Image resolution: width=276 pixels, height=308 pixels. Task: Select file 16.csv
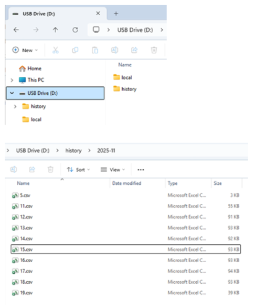click(x=125, y=260)
